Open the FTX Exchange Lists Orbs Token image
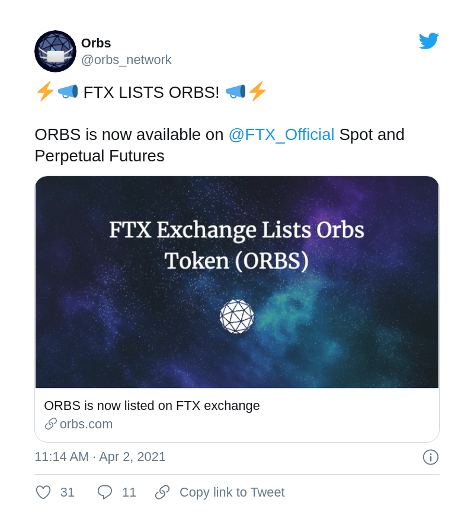474x531 pixels. click(x=237, y=282)
